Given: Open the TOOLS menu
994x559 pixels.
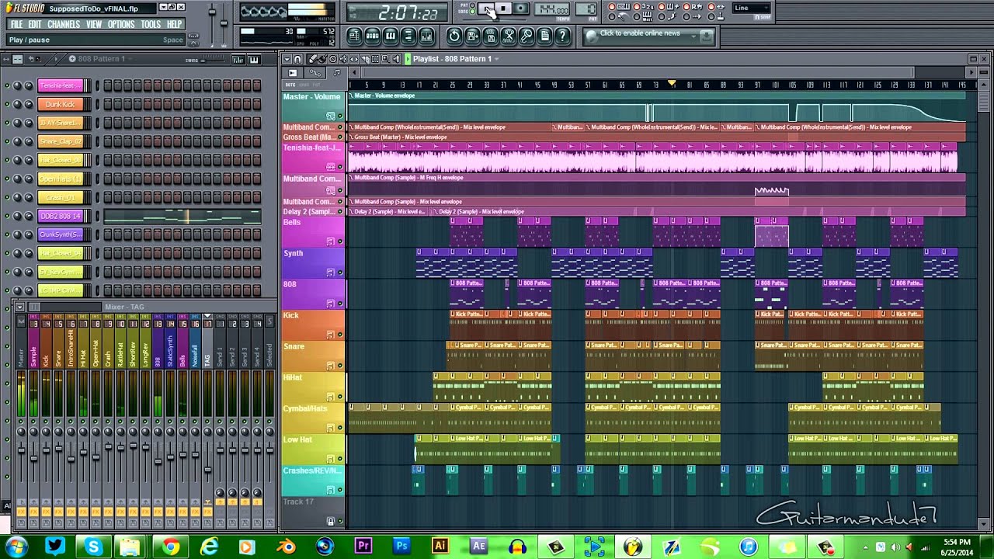Looking at the screenshot, I should pyautogui.click(x=151, y=24).
